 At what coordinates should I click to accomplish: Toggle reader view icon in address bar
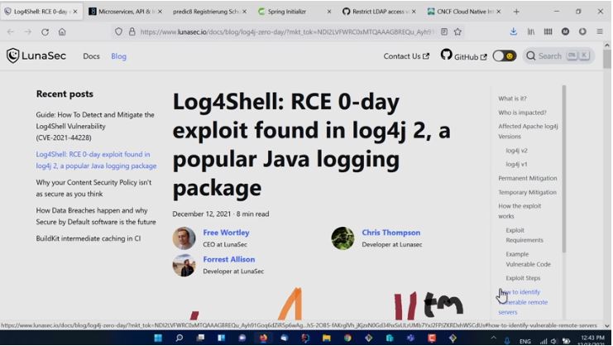(x=444, y=31)
